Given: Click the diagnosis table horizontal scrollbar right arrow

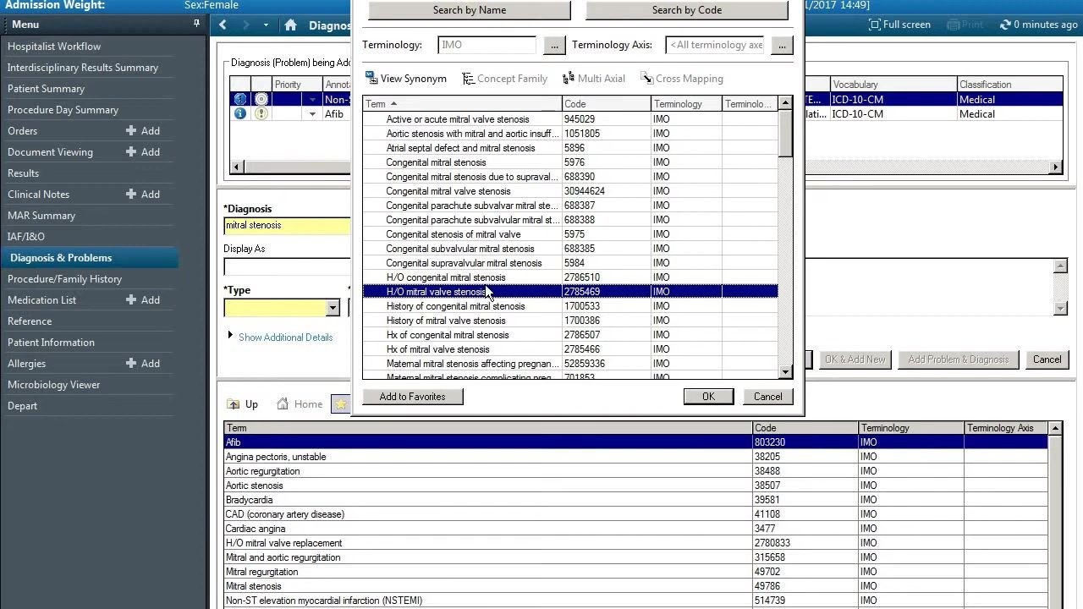Looking at the screenshot, I should [x=1055, y=167].
